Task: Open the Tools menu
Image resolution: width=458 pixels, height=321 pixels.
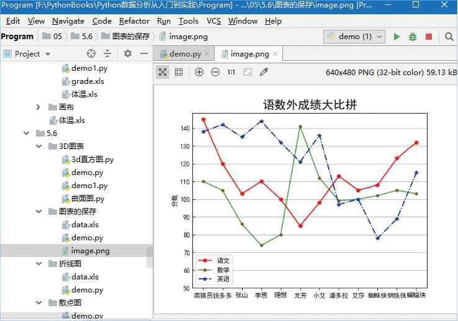Action: point(189,21)
